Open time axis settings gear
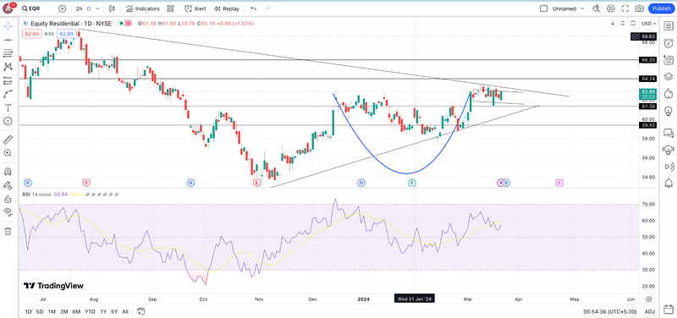The image size is (677, 318). [x=648, y=299]
